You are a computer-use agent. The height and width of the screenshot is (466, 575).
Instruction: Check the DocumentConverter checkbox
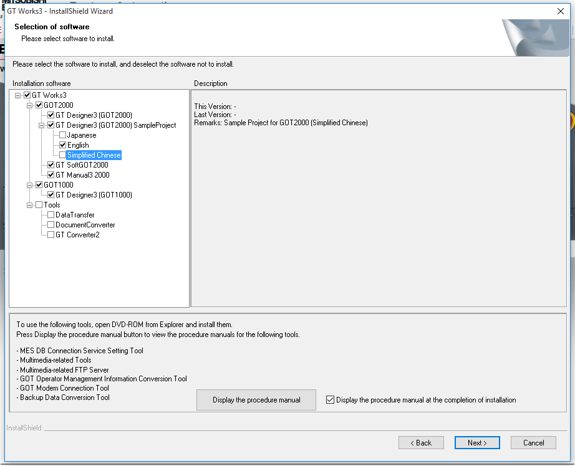pos(51,224)
